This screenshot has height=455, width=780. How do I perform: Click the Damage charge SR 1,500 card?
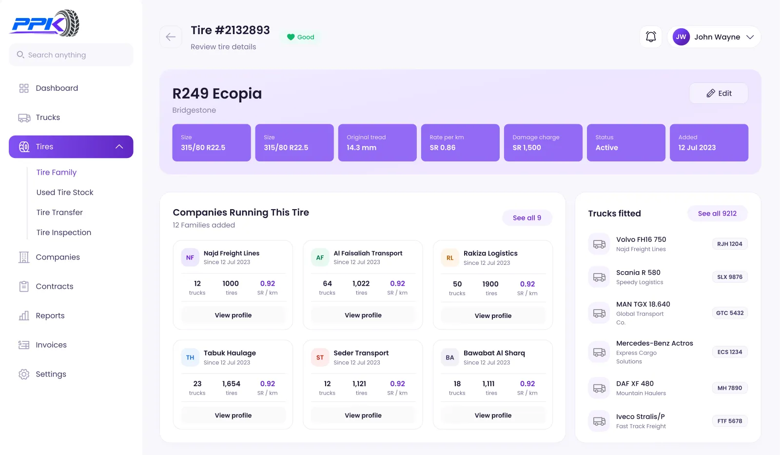coord(543,142)
